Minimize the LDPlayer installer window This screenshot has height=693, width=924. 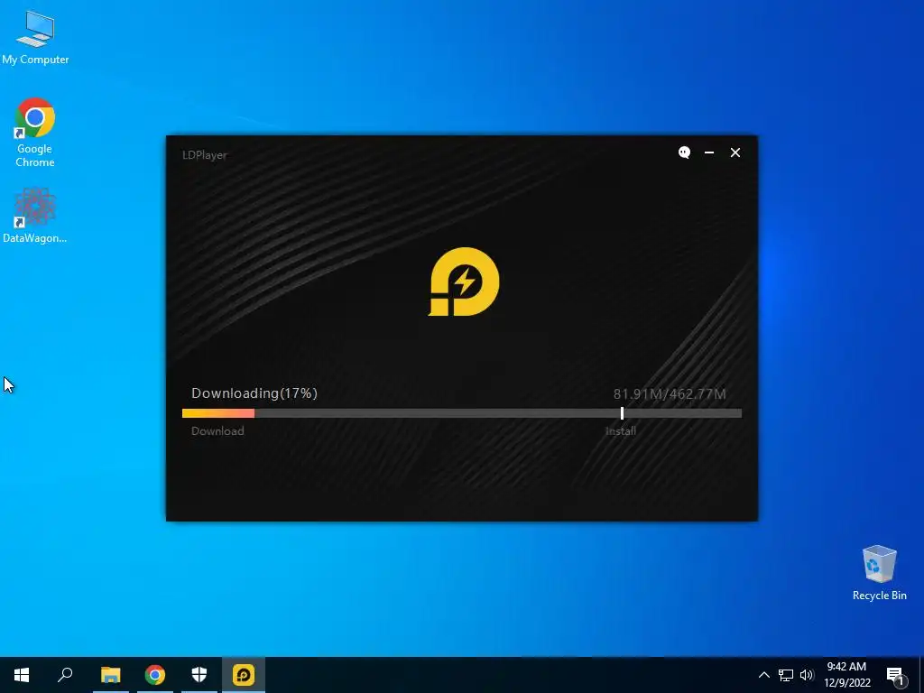pos(709,152)
